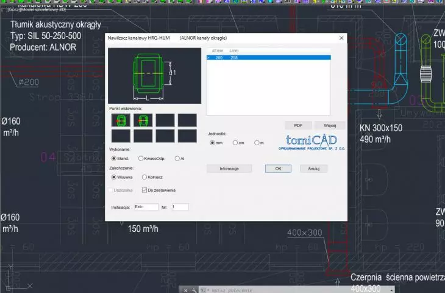The width and height of the screenshot is (445, 293).
Task: Click the Nr input field
Action: coord(180,207)
